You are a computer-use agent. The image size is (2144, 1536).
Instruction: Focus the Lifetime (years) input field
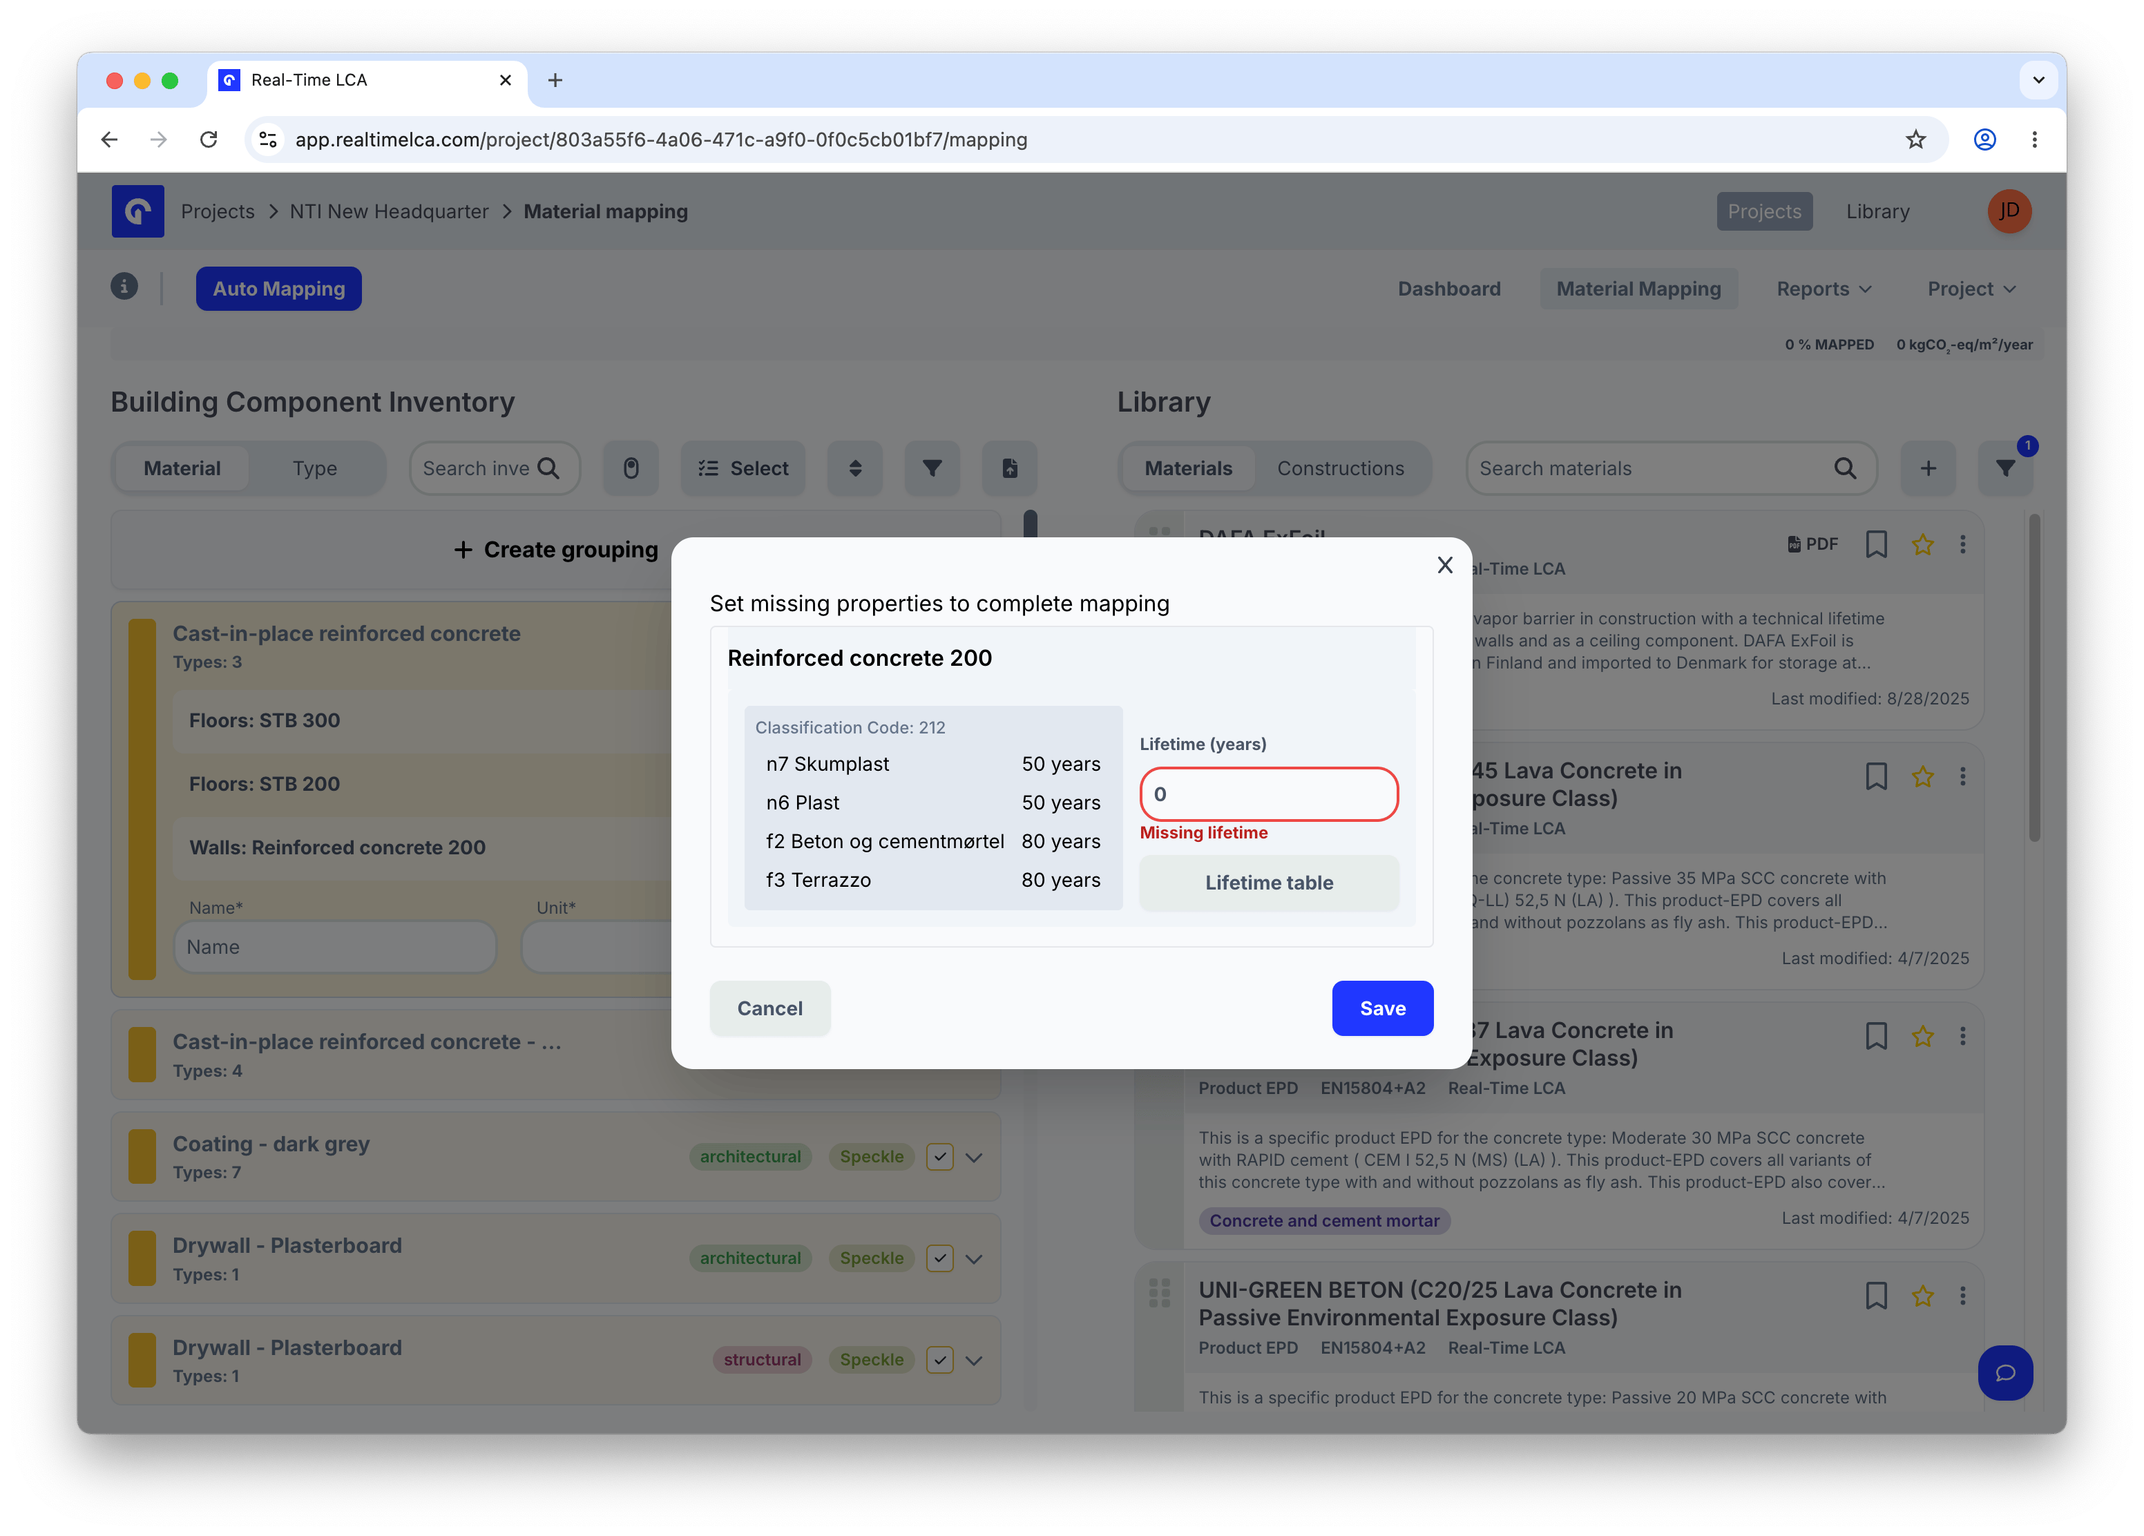pyautogui.click(x=1269, y=794)
